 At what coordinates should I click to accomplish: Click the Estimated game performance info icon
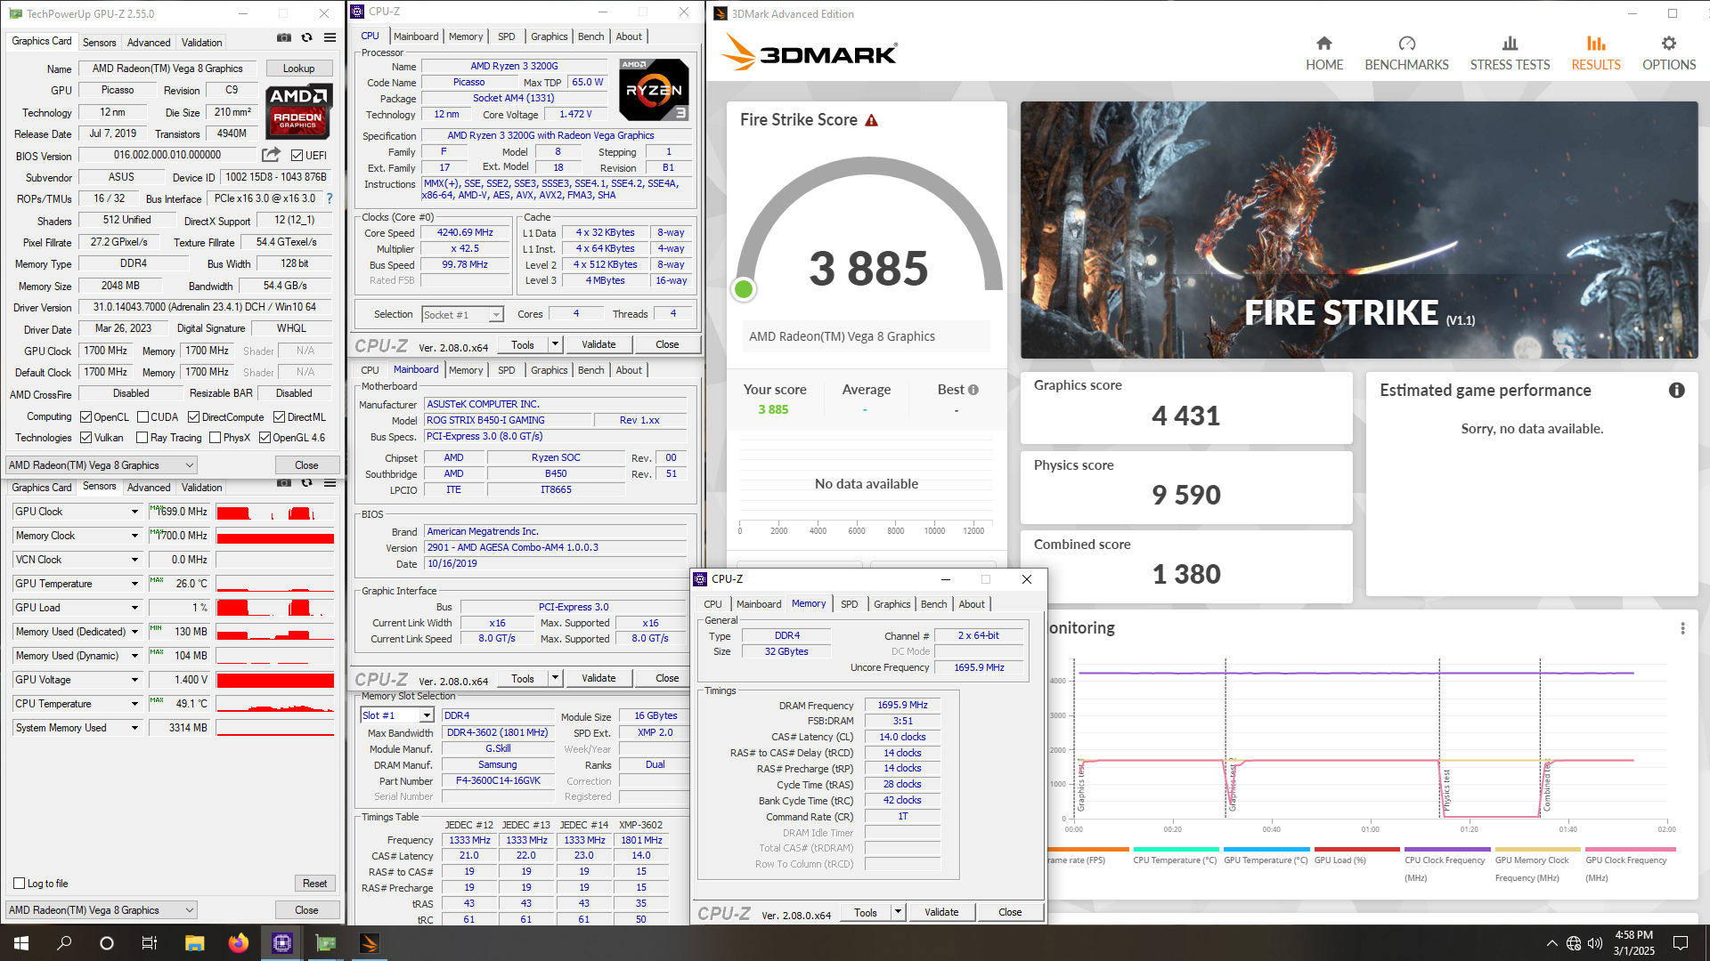1676,391
